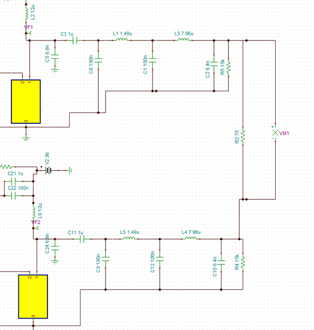The width and height of the screenshot is (314, 330).
Task: Click the VF1 test point marker
Action: coord(28,33)
